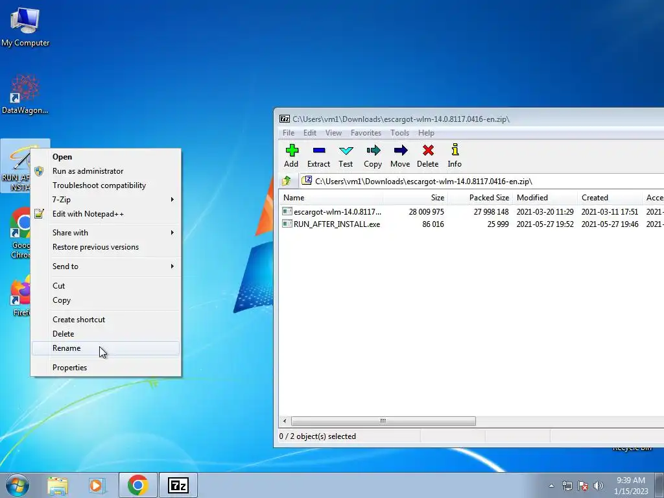Click the file icon beside RUN_AFTER_INSTALL.exe
This screenshot has width=664, height=498.
coord(287,224)
